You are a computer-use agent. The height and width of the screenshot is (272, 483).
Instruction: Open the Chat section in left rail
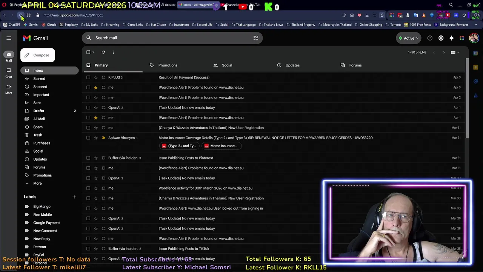click(x=9, y=73)
